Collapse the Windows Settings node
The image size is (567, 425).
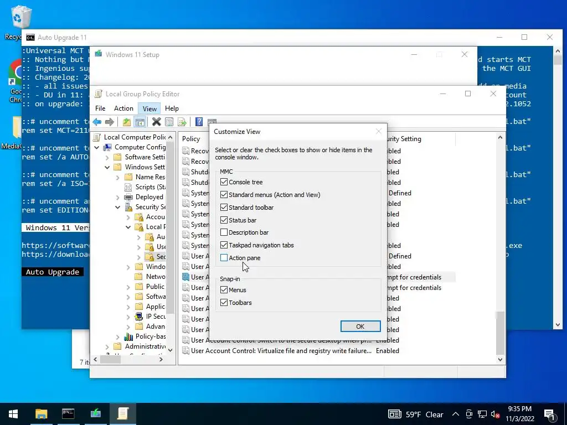click(107, 167)
